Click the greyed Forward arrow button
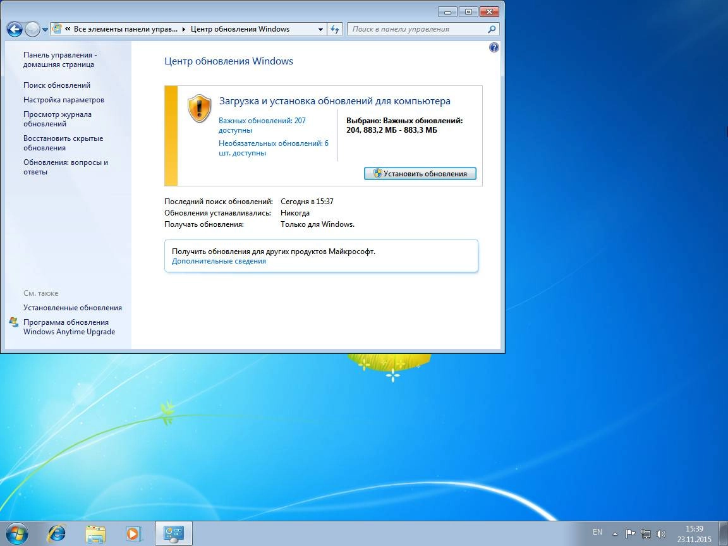The width and height of the screenshot is (728, 546). [32, 30]
